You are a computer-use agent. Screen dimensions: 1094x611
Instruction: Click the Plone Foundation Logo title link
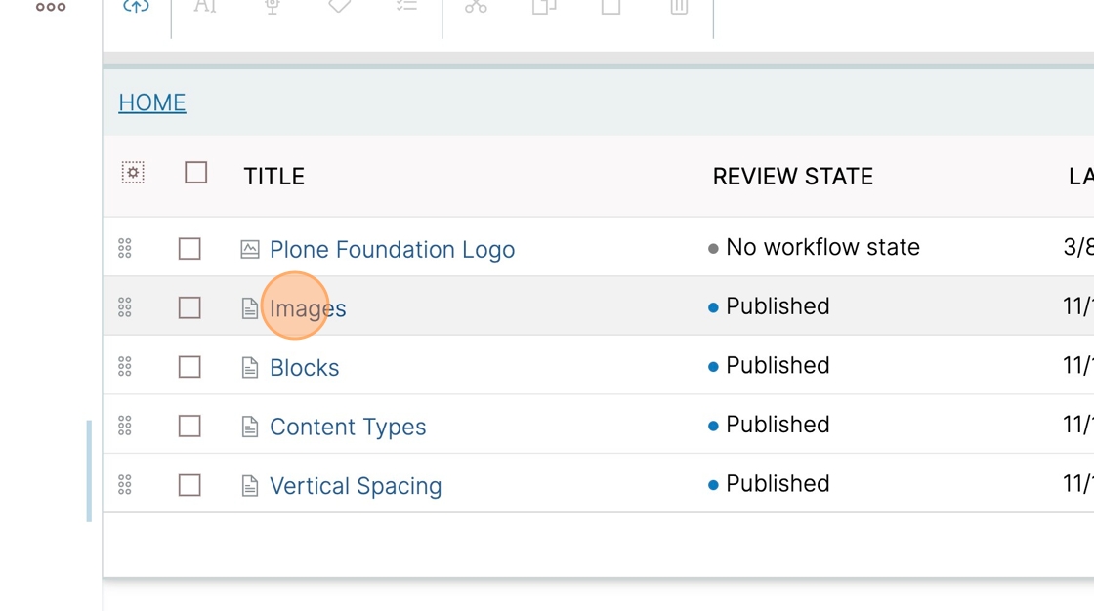pos(392,249)
